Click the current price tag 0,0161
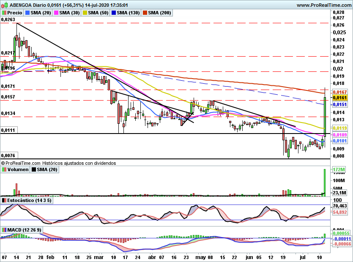The height and width of the screenshot is (262, 353). 340,98
